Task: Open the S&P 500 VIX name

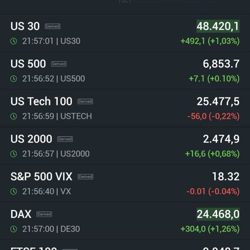Action: point(41,177)
